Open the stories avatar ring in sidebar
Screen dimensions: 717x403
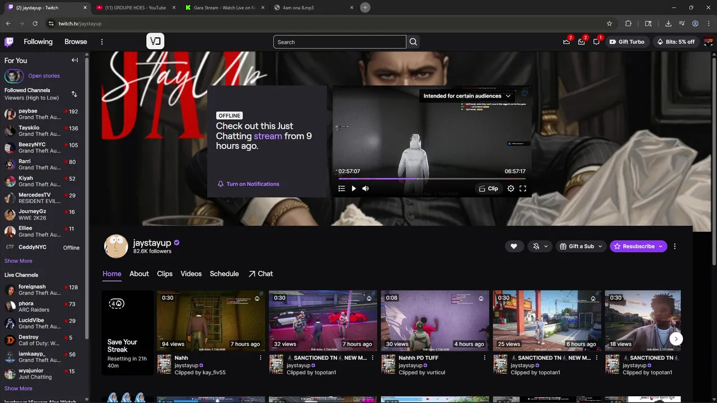pyautogui.click(x=14, y=76)
